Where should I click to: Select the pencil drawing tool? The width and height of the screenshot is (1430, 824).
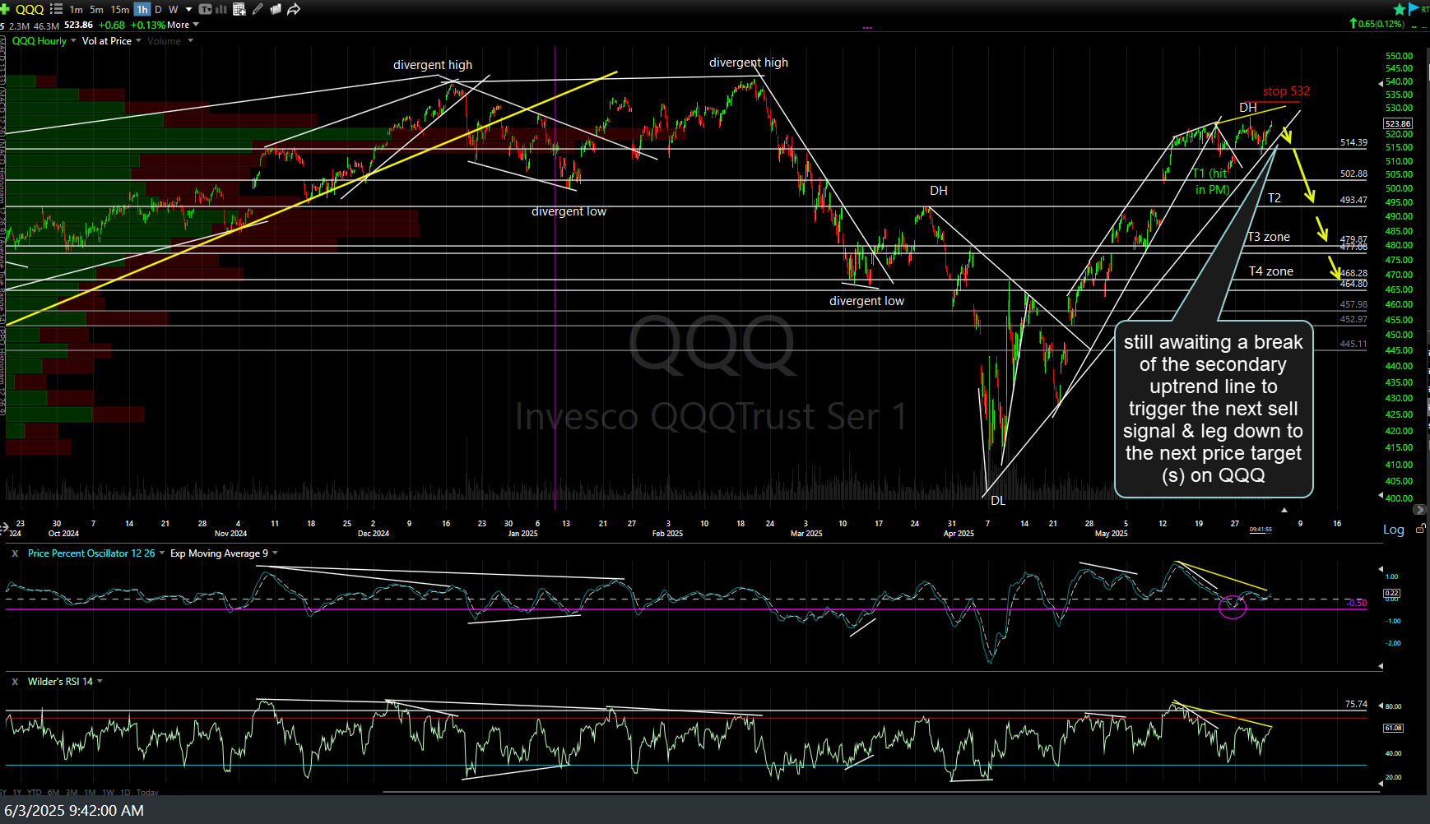(x=257, y=9)
